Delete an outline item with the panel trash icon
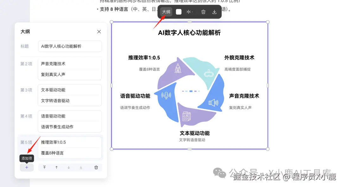The height and width of the screenshot is (187, 342). click(96, 167)
